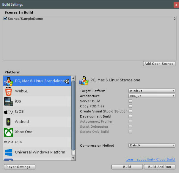The height and width of the screenshot is (173, 179).
Task: Enable Copy PDB files checkbox
Action: click(130, 106)
